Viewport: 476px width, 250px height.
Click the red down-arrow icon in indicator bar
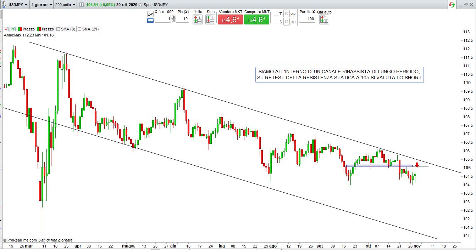click(6, 29)
